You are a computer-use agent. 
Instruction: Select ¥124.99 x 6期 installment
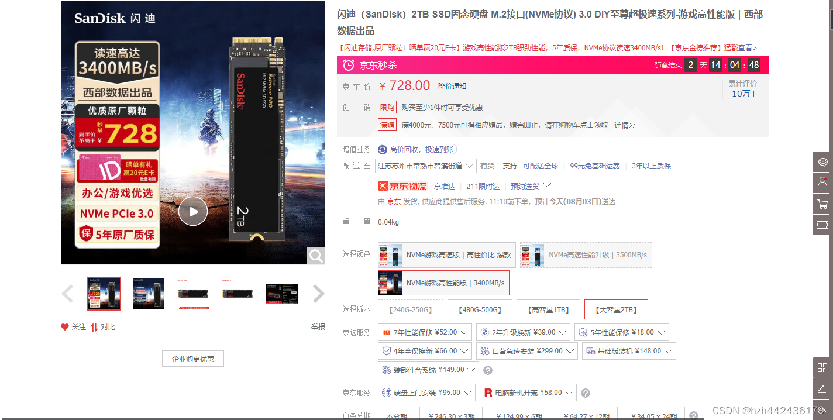pos(518,414)
